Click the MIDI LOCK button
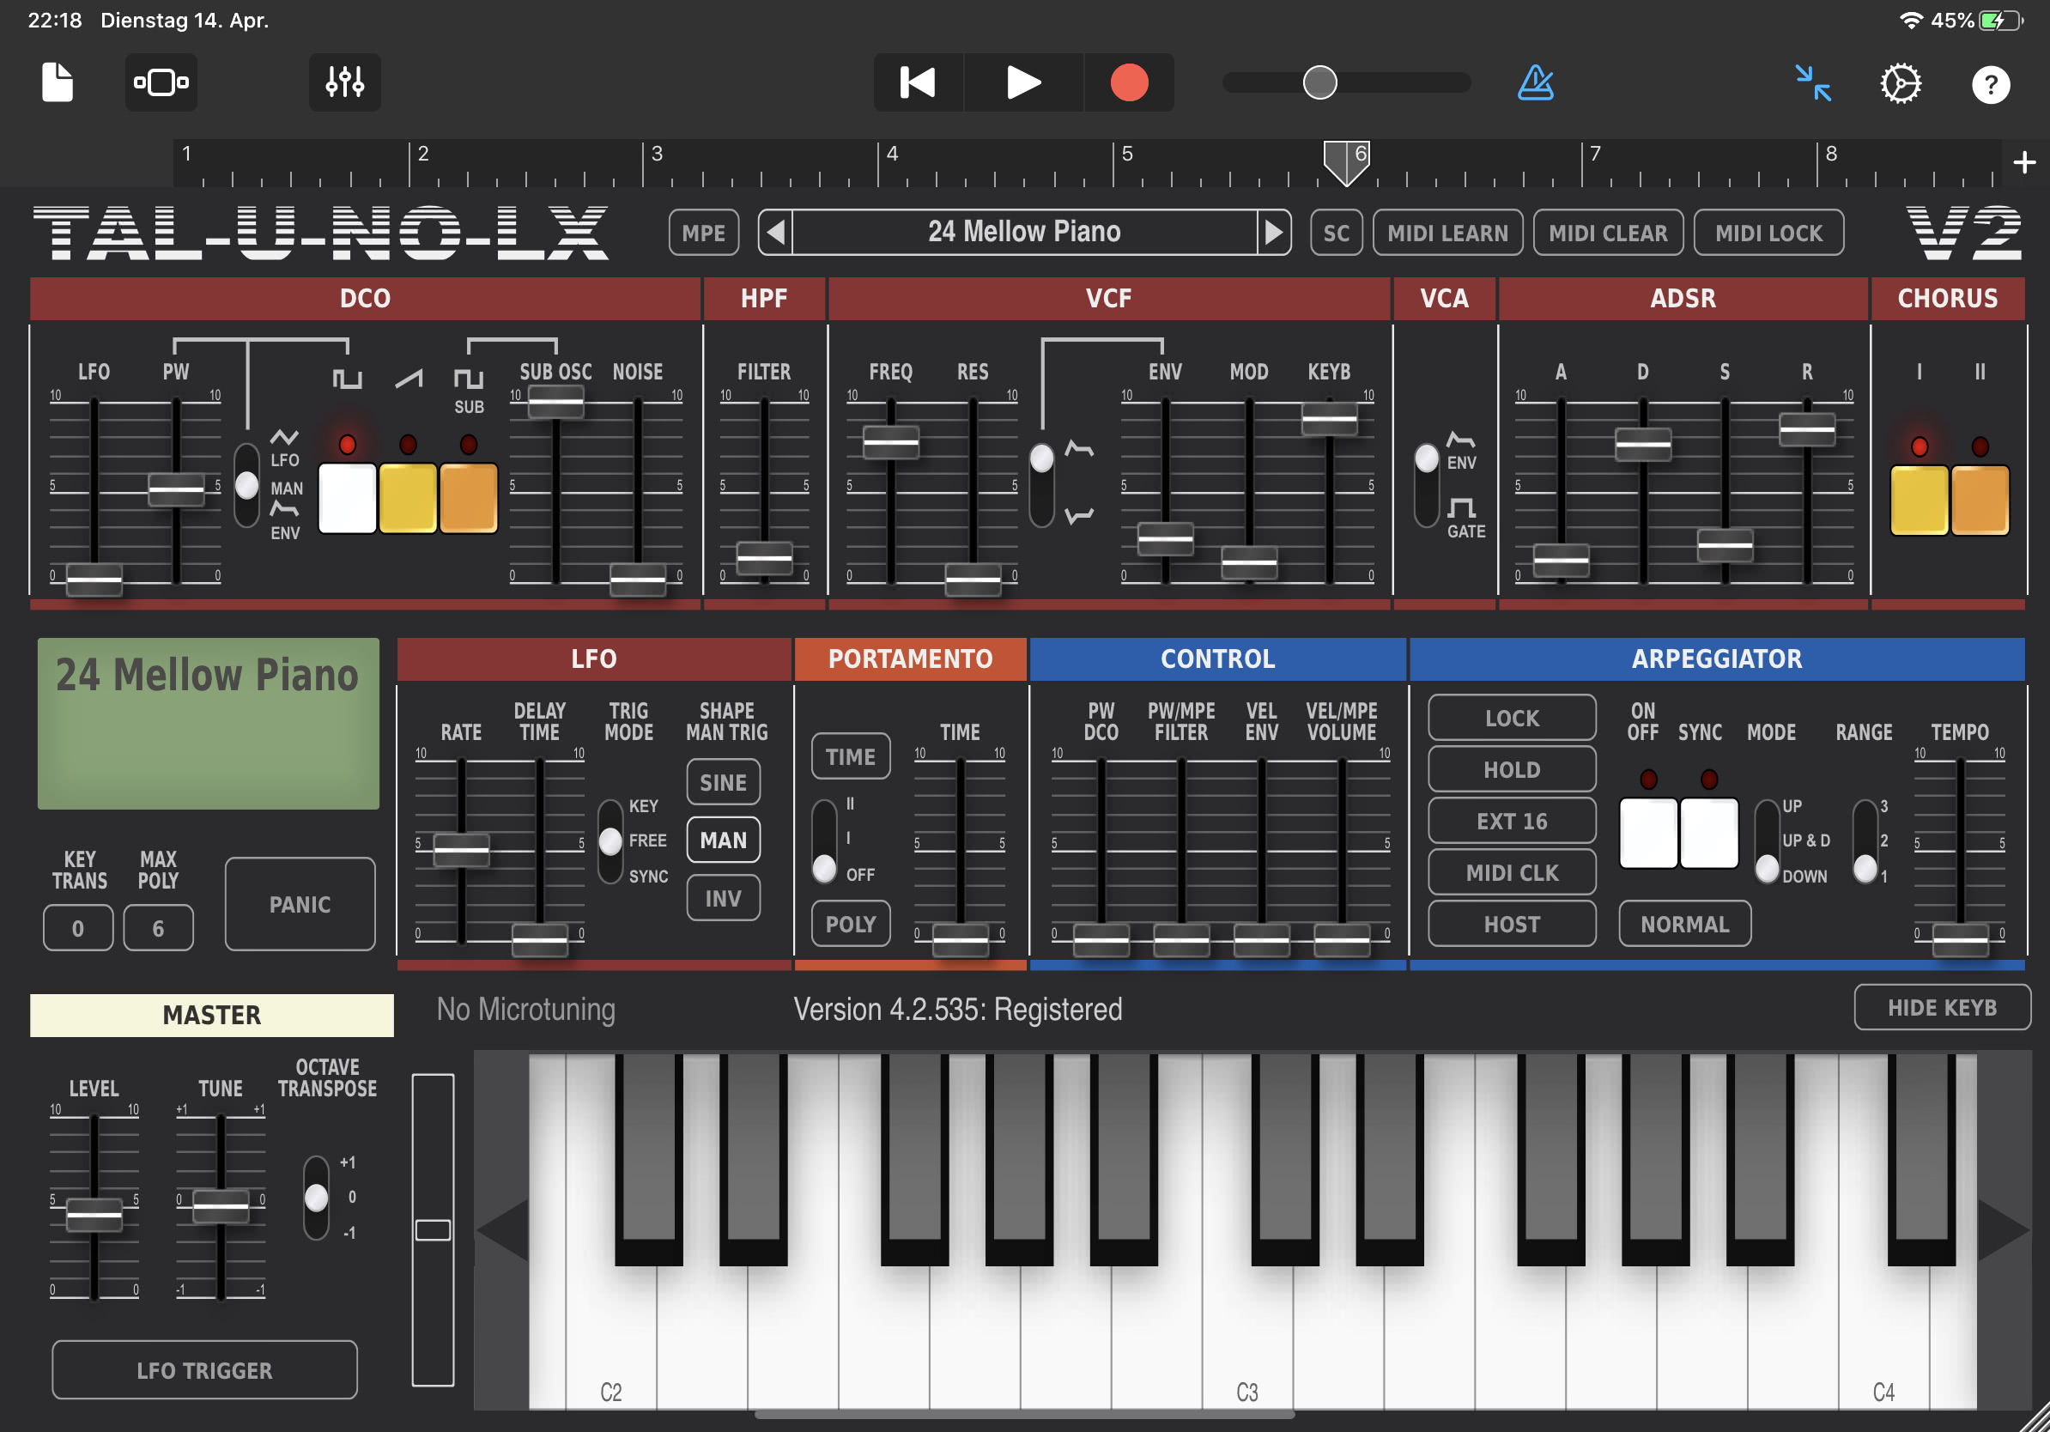 click(1768, 233)
